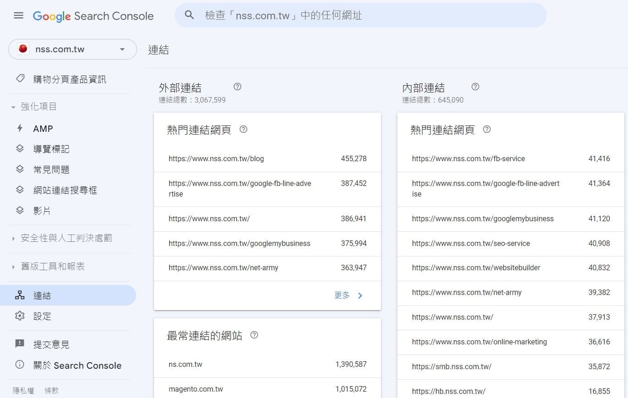Click 提交意見 in the sidebar
Image resolution: width=628 pixels, height=398 pixels.
point(69,344)
